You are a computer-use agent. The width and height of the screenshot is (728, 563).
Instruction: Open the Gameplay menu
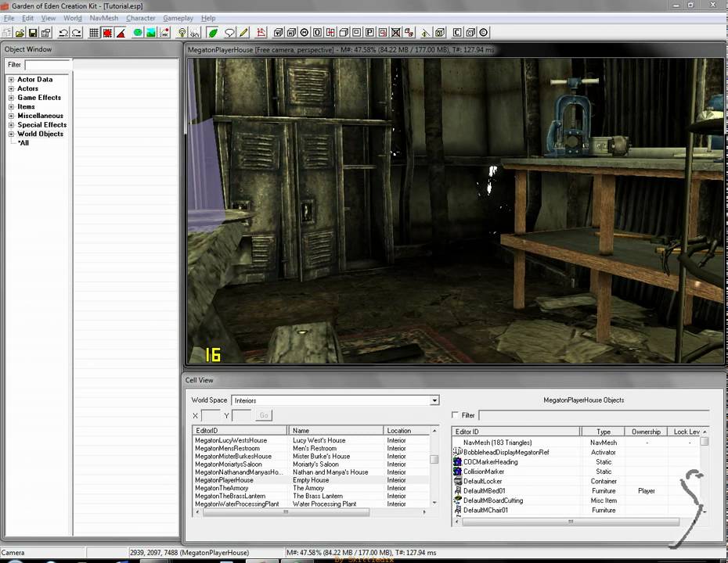pyautogui.click(x=178, y=18)
